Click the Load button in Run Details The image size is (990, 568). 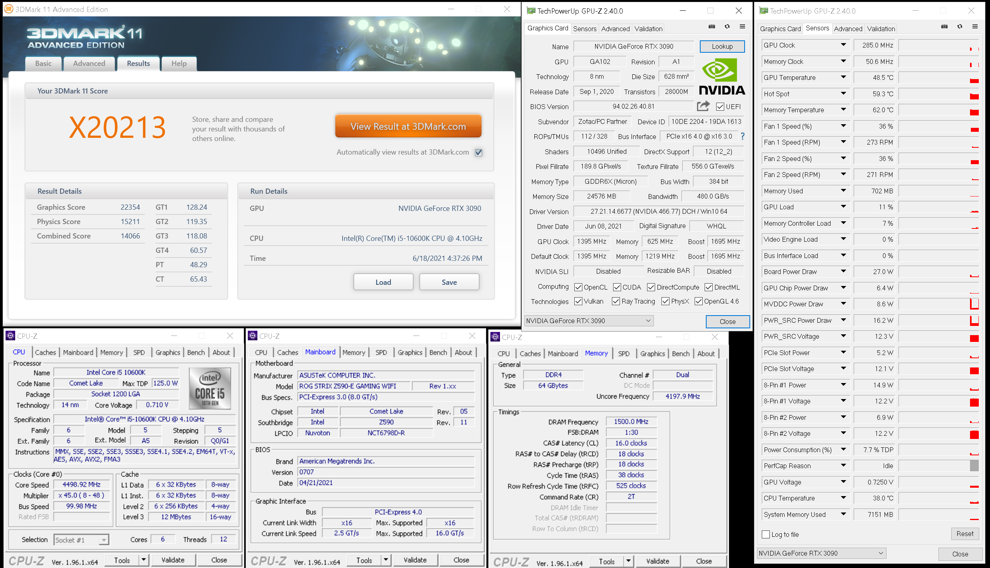[x=383, y=282]
